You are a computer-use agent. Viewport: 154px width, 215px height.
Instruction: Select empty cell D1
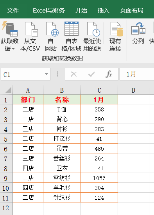[133, 99]
